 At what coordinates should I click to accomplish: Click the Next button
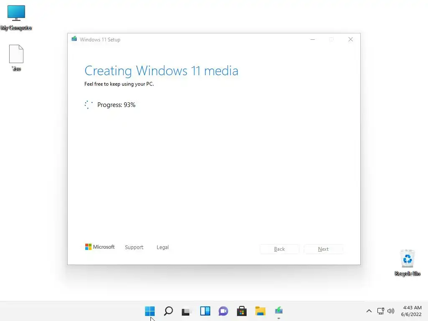(x=324, y=249)
